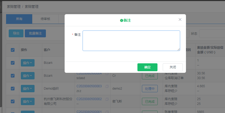Open claim link C2020080500002
Image resolution: width=225 pixels, height=113 pixels.
pyautogui.click(x=89, y=99)
